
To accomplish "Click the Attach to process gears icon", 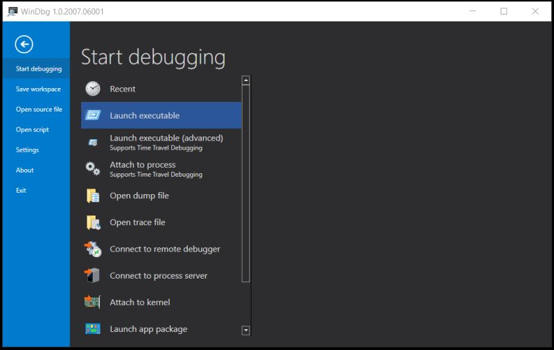I will pos(93,169).
